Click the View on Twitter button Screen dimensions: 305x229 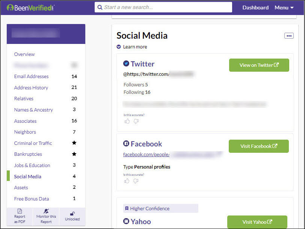[259, 65]
